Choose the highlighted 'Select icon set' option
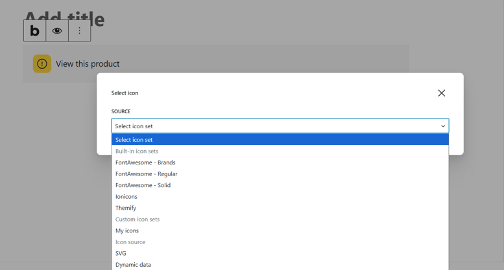Image resolution: width=504 pixels, height=270 pixels. click(134, 140)
